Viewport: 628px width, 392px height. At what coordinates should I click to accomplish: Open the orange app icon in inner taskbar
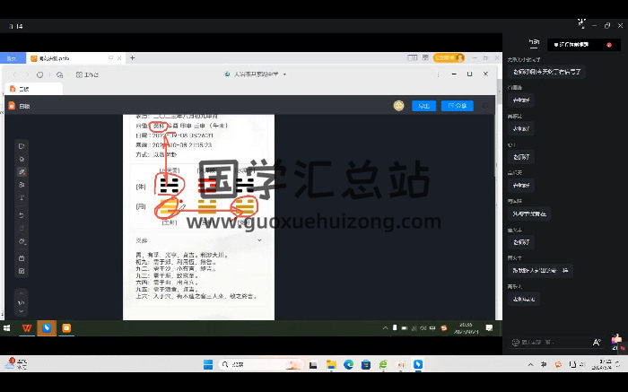[x=66, y=328]
